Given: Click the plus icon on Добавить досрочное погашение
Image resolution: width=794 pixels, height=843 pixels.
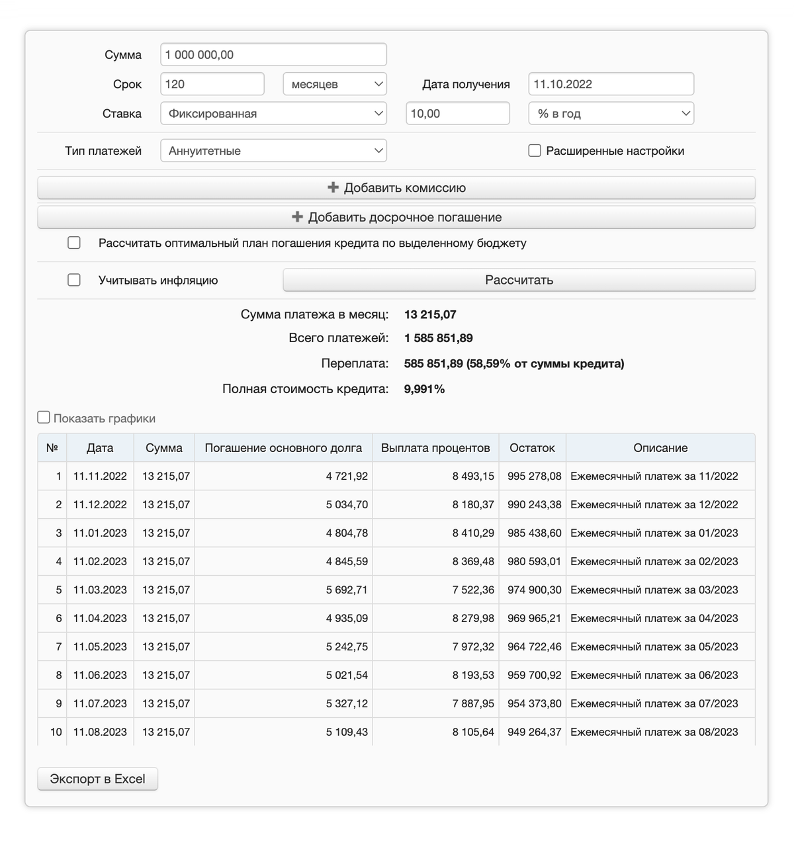Looking at the screenshot, I should [x=298, y=217].
